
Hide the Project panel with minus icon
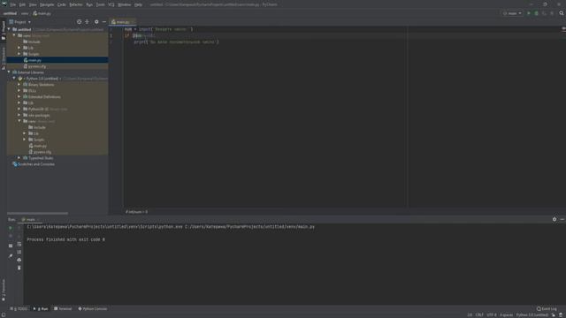(x=104, y=22)
